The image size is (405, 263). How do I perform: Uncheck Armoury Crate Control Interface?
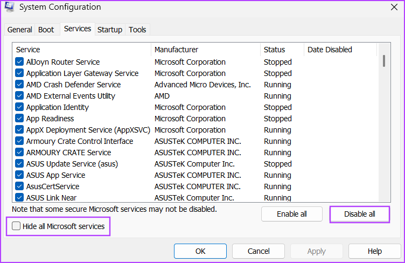[19, 141]
